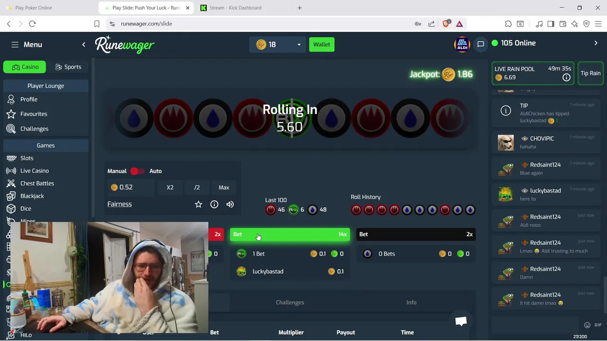Reload the page
The image size is (607, 341).
32,24
